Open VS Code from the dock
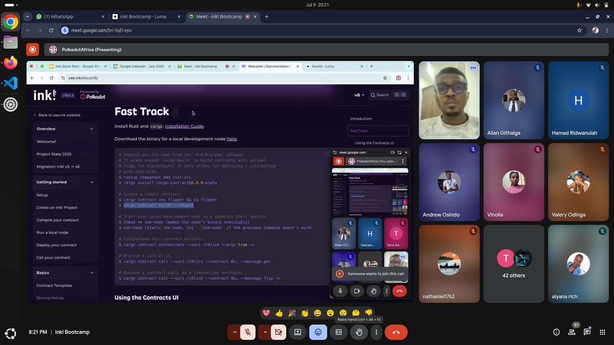The width and height of the screenshot is (614, 345). 10,82
